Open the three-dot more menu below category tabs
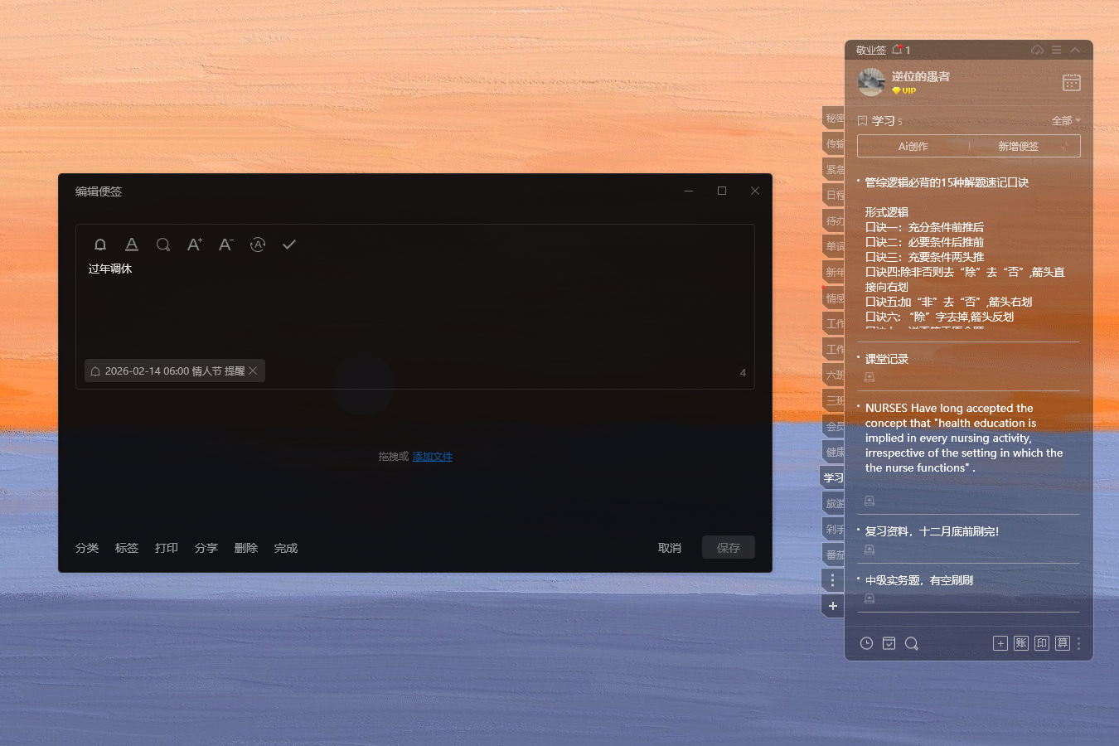Screen dimensions: 1119x746 click(833, 580)
